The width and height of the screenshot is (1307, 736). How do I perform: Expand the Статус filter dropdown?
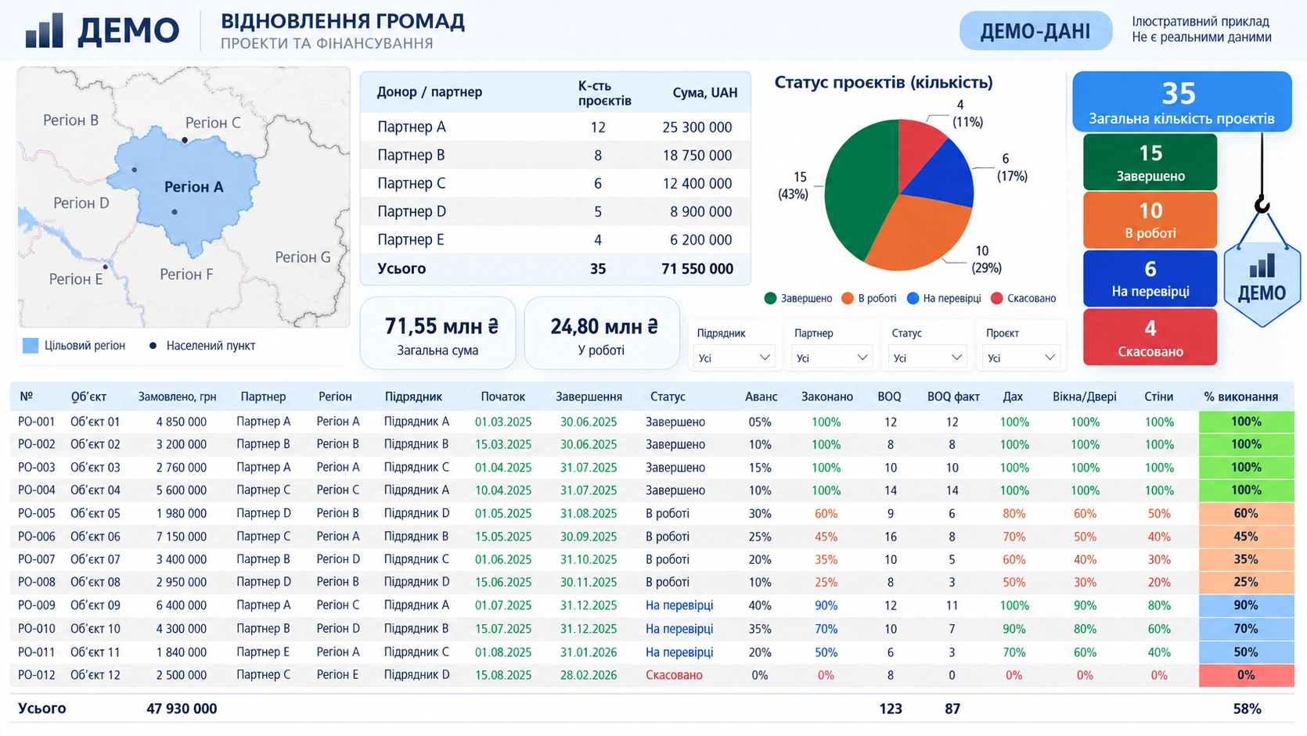(x=927, y=357)
